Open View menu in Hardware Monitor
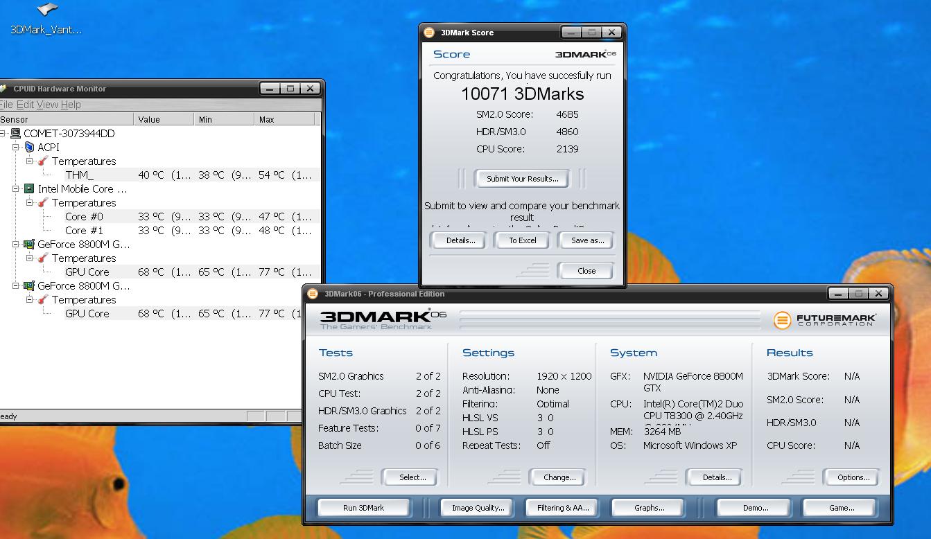This screenshot has width=931, height=539. (x=47, y=105)
